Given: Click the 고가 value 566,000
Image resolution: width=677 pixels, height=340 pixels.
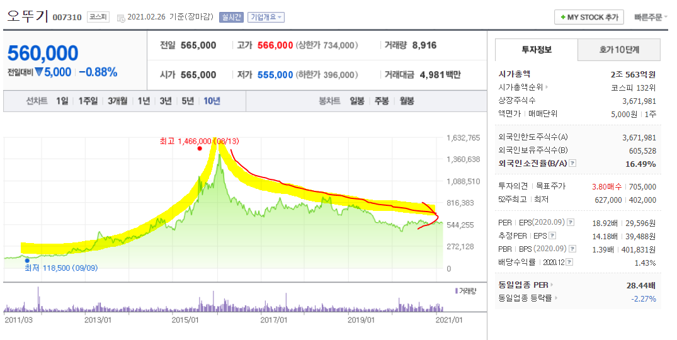Looking at the screenshot, I should 275,45.
